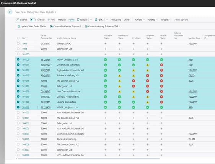
Task: Select row 101023 checkbox
Action: [18, 113]
